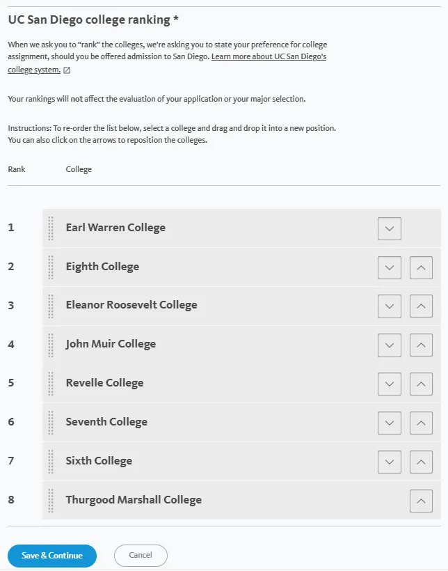
Task: Shift Seventh College down in ranking
Action: click(x=390, y=423)
